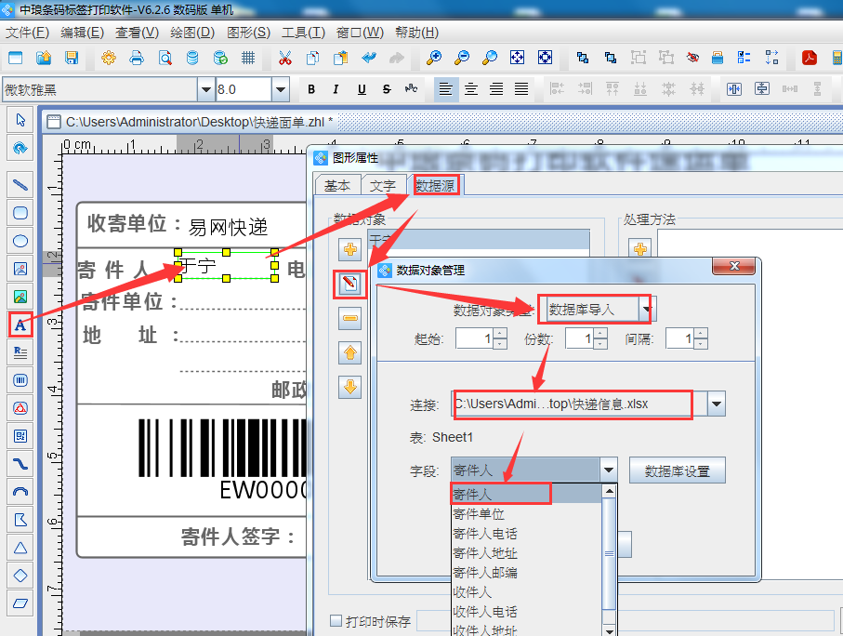Screen dimensions: 843x636
Task: Switch to the 文字 tab
Action: click(x=385, y=185)
